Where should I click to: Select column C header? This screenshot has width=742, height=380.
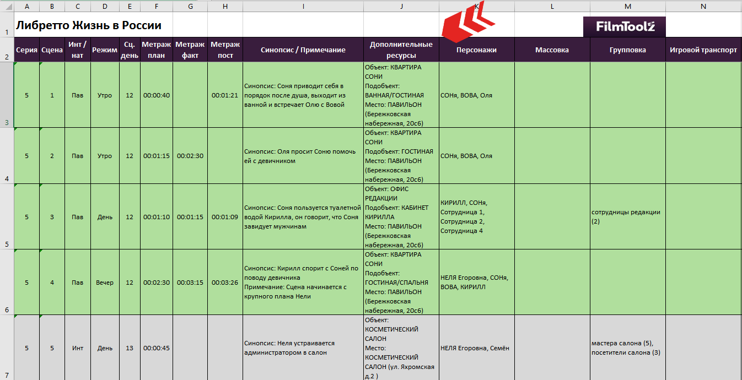77,6
